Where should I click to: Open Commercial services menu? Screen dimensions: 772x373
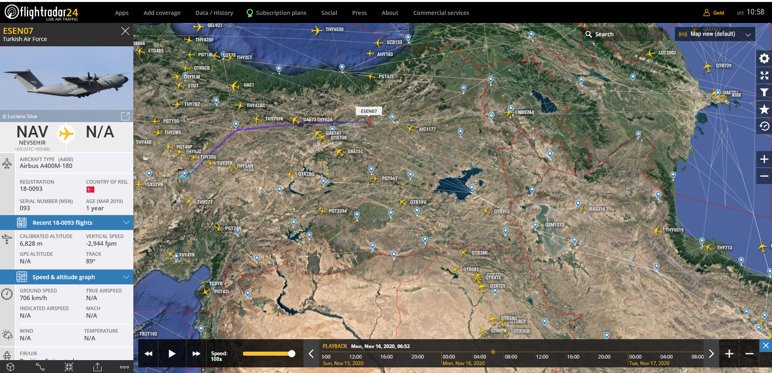coord(441,13)
